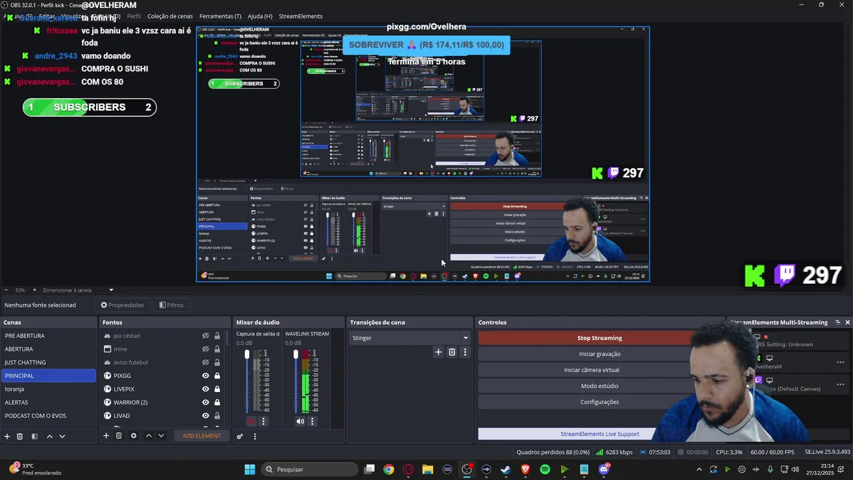Open transition properties three-dot menu
This screenshot has height=480, width=853.
pos(464,352)
